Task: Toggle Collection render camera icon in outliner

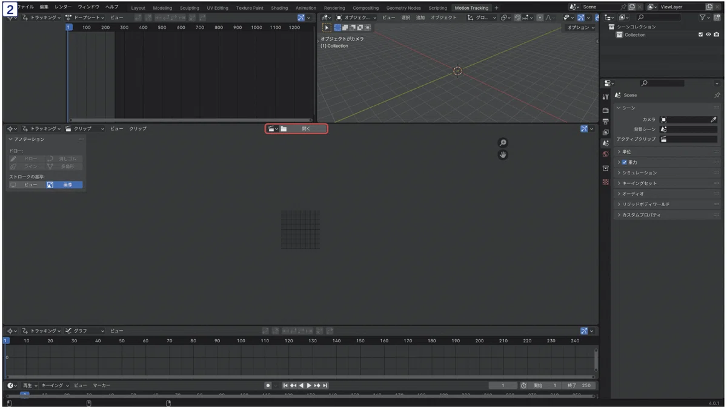Action: point(717,35)
